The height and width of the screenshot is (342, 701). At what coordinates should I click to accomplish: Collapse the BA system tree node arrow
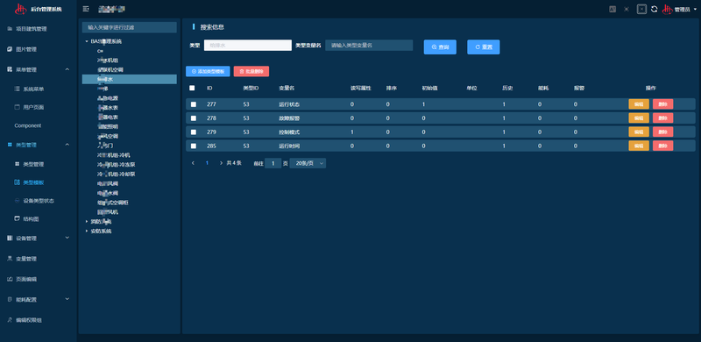86,41
